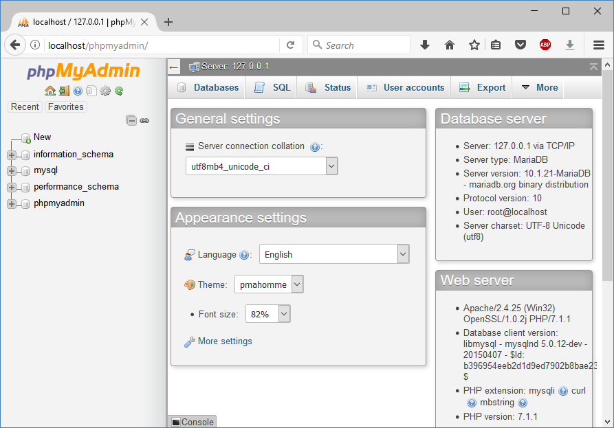The width and height of the screenshot is (614, 428).
Task: Open navigation panel settings gear icon
Action: 105,91
